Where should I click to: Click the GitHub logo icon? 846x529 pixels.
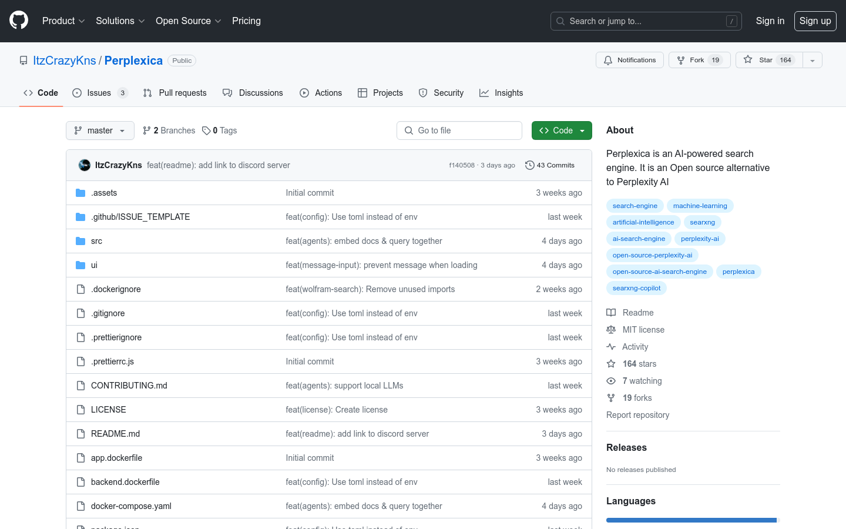pyautogui.click(x=19, y=21)
